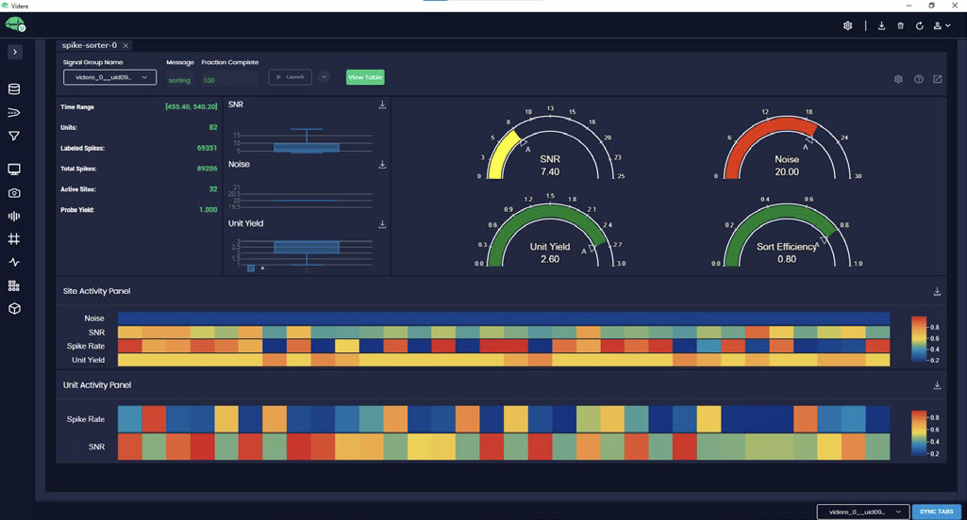Download the SNR box plot

(x=382, y=106)
